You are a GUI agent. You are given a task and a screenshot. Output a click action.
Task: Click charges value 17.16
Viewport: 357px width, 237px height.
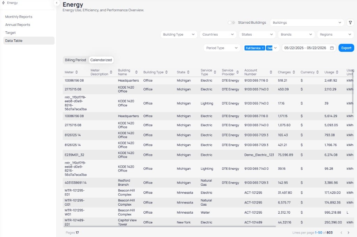(281, 104)
